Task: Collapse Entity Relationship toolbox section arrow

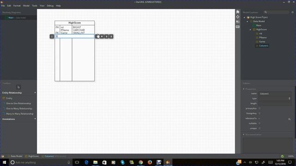Action: [x=35, y=93]
